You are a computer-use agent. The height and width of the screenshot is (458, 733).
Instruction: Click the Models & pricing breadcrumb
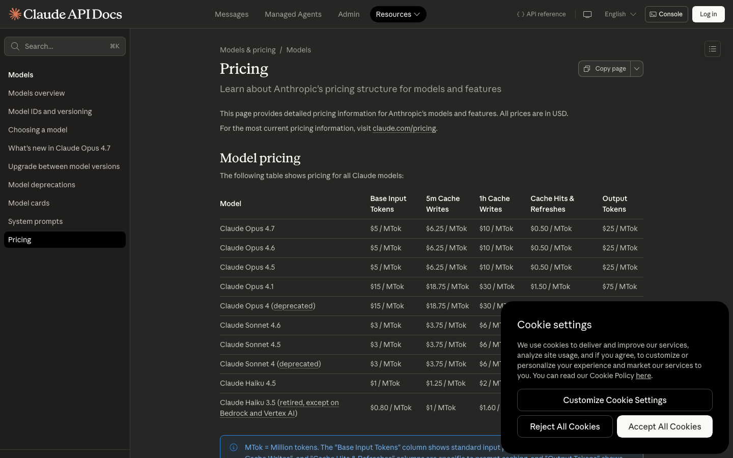(x=247, y=50)
